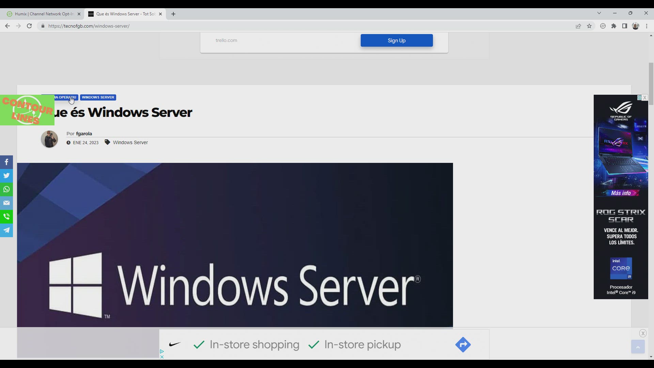Viewport: 654px width, 368px height.
Task: Share article via Twitter icon
Action: click(6, 176)
